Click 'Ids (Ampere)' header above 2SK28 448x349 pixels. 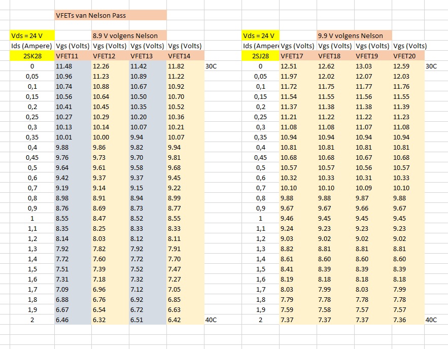pos(32,46)
